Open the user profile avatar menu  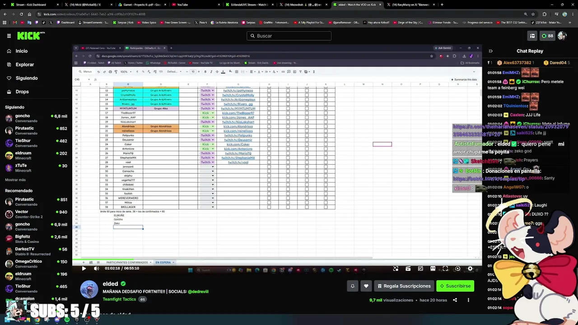[x=562, y=36]
